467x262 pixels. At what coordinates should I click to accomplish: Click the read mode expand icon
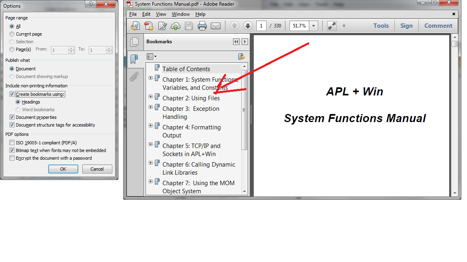coord(332,26)
